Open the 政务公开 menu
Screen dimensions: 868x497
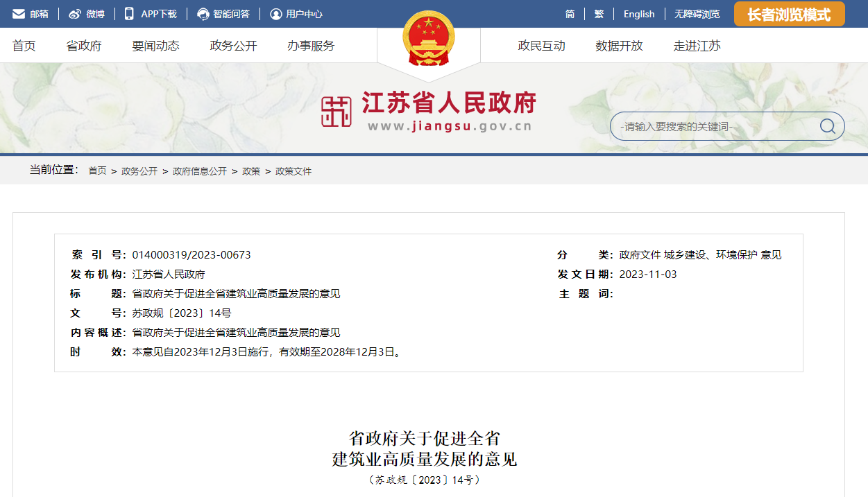point(232,46)
